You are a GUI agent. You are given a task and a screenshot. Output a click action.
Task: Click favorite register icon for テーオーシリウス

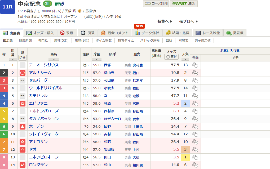point(195,65)
